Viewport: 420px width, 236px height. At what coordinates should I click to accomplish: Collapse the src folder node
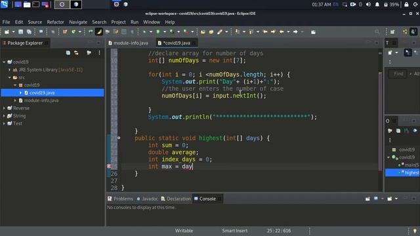click(10, 77)
